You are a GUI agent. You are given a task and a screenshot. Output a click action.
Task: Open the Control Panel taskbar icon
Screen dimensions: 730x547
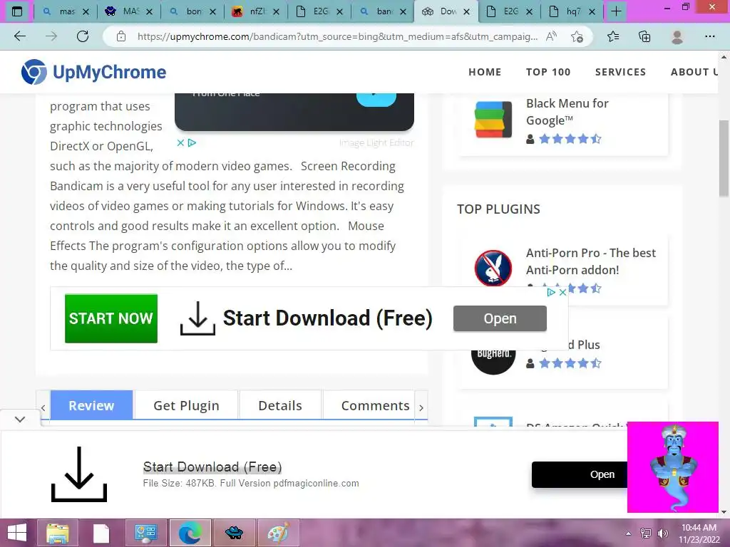145,533
